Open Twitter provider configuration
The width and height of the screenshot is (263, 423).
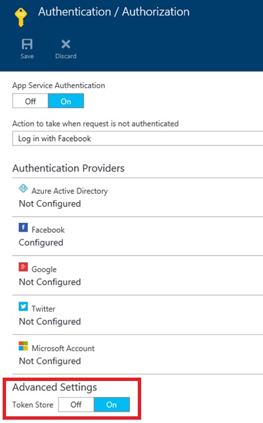[x=138, y=315]
